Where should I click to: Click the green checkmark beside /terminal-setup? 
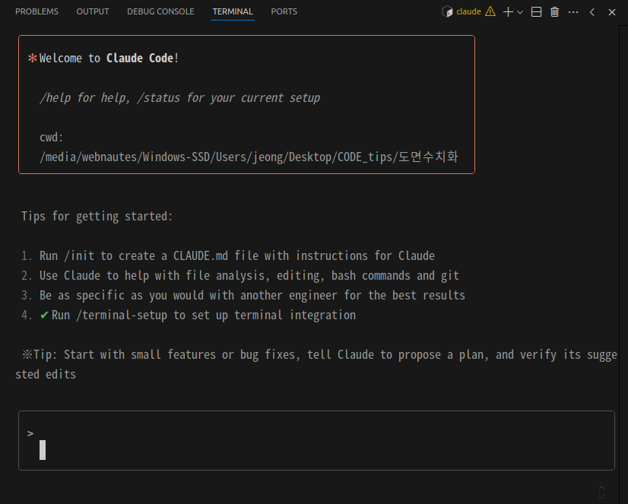point(44,315)
